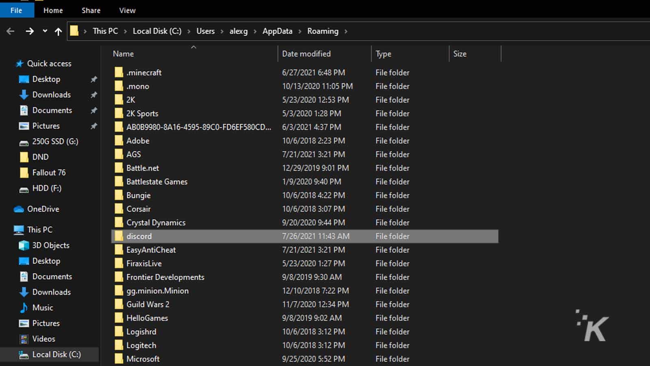The image size is (650, 366).
Task: Click Quick access star icon
Action: pyautogui.click(x=19, y=63)
